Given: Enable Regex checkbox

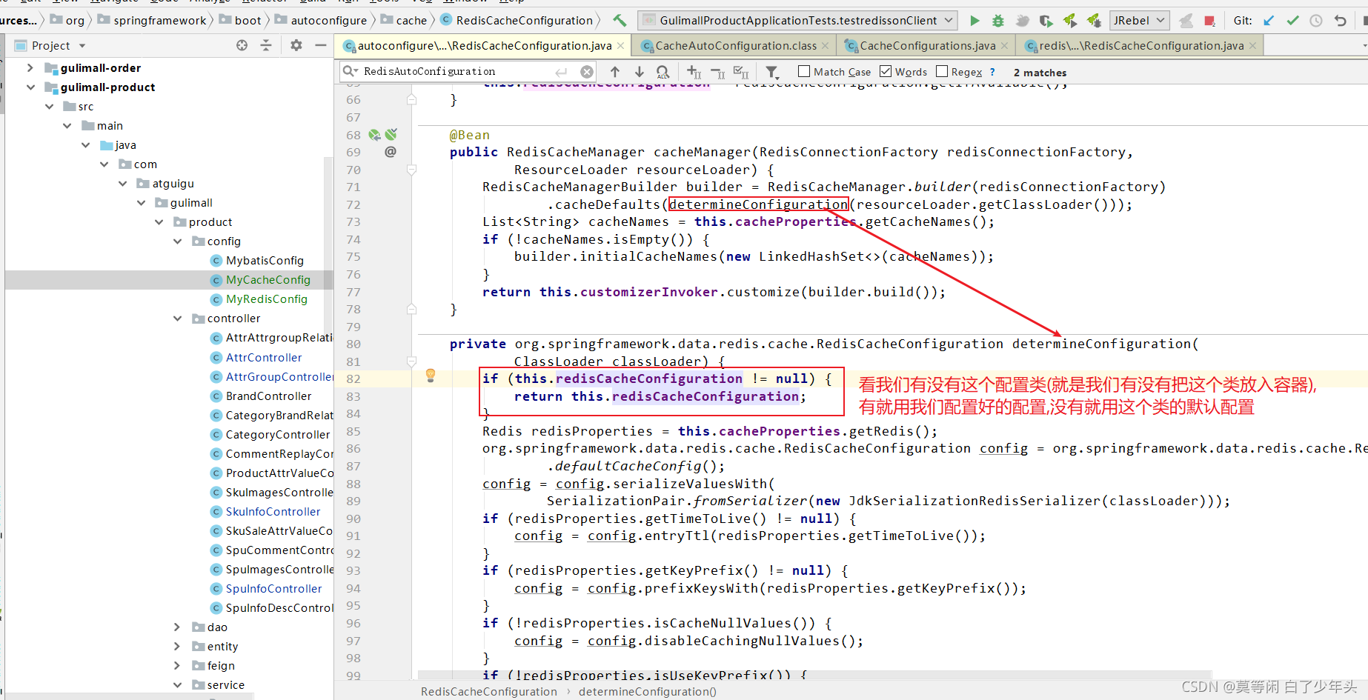Looking at the screenshot, I should click(942, 71).
